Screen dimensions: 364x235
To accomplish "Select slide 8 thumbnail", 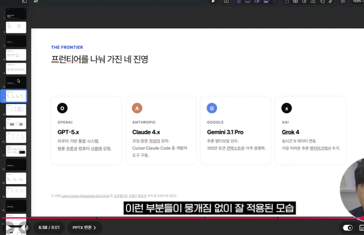I will coord(16,110).
